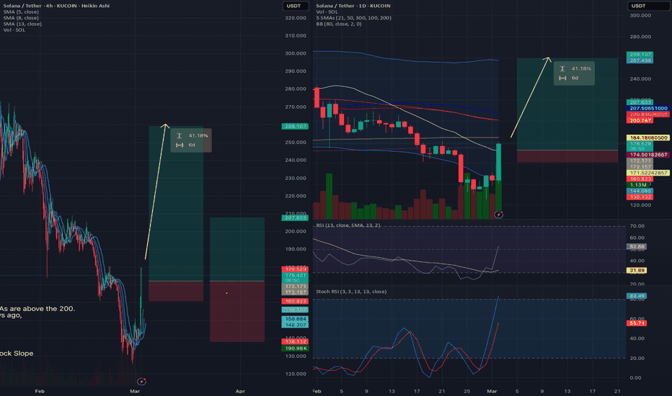Viewport: 672px width, 396px height.
Task: Click the 41.18% 6d measurement label on the 1D chart
Action: (x=574, y=73)
